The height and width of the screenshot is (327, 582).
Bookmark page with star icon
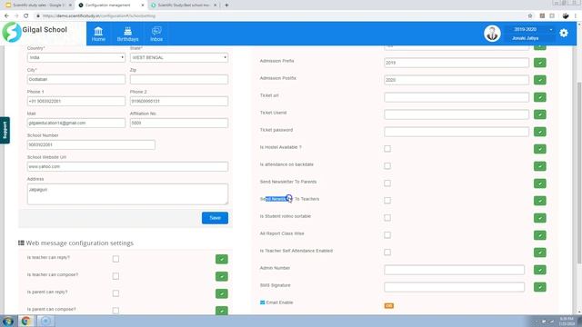[x=530, y=16]
